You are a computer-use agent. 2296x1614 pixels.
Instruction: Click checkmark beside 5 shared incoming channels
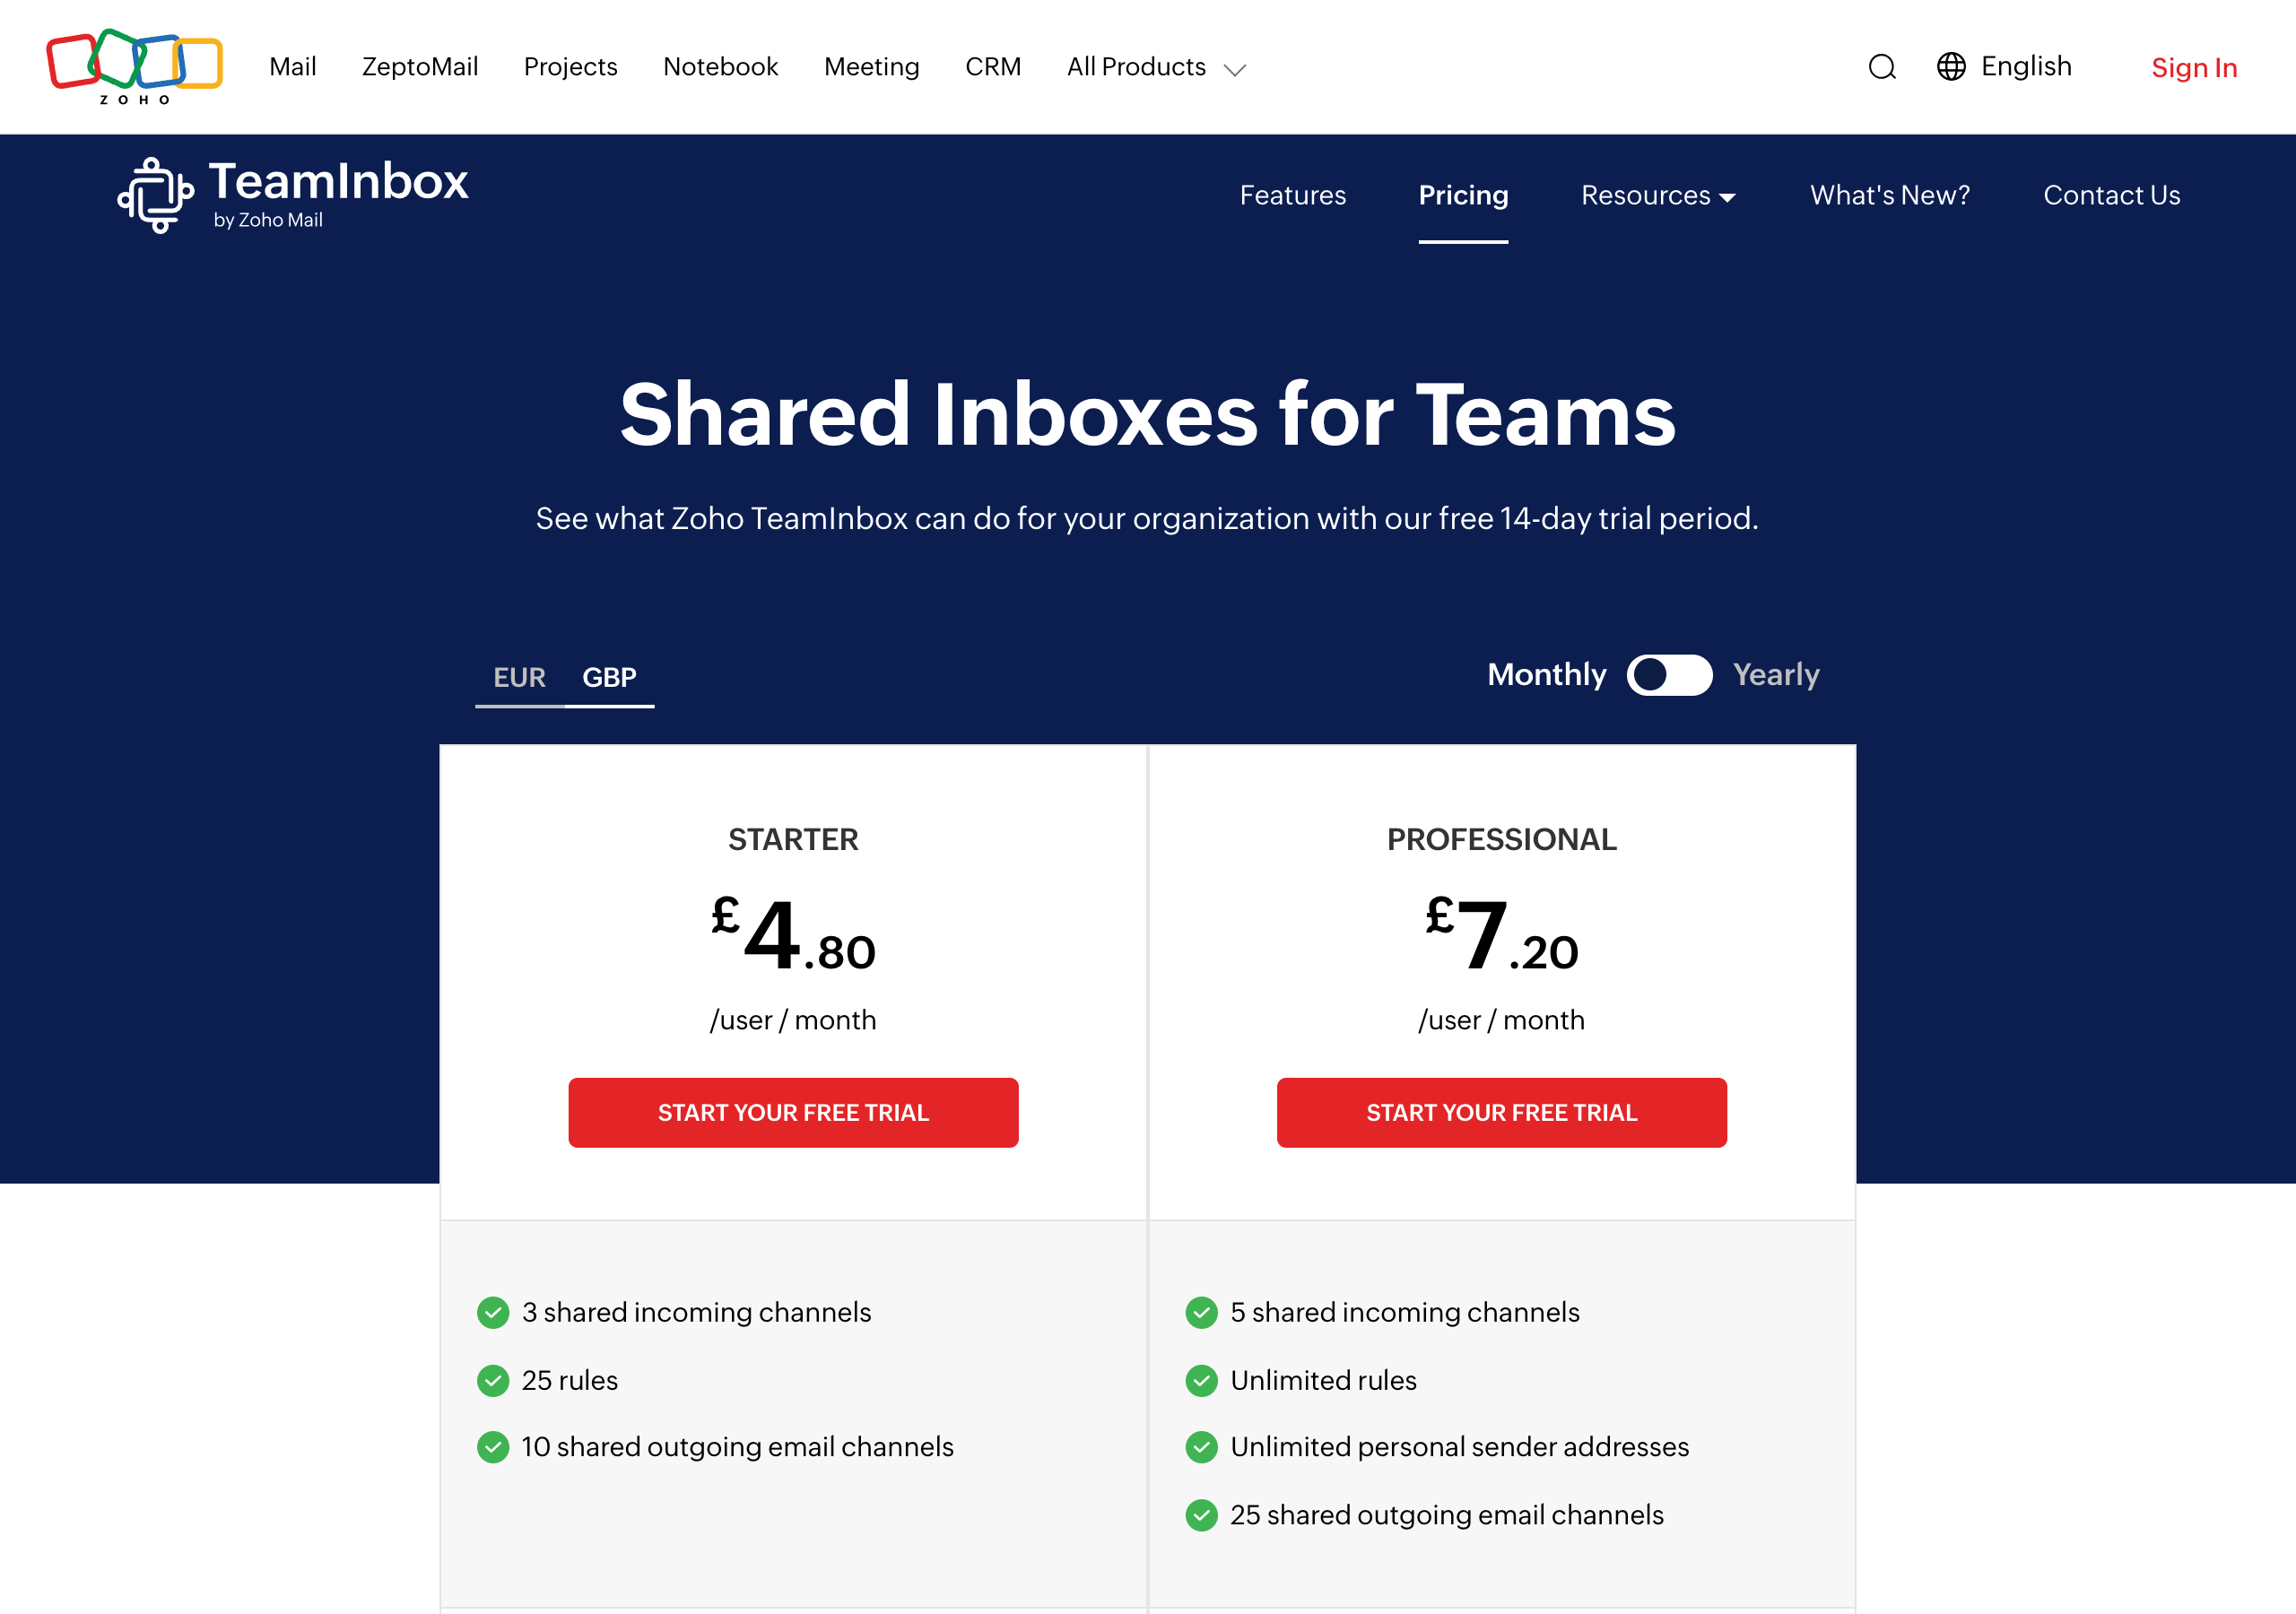[1201, 1312]
